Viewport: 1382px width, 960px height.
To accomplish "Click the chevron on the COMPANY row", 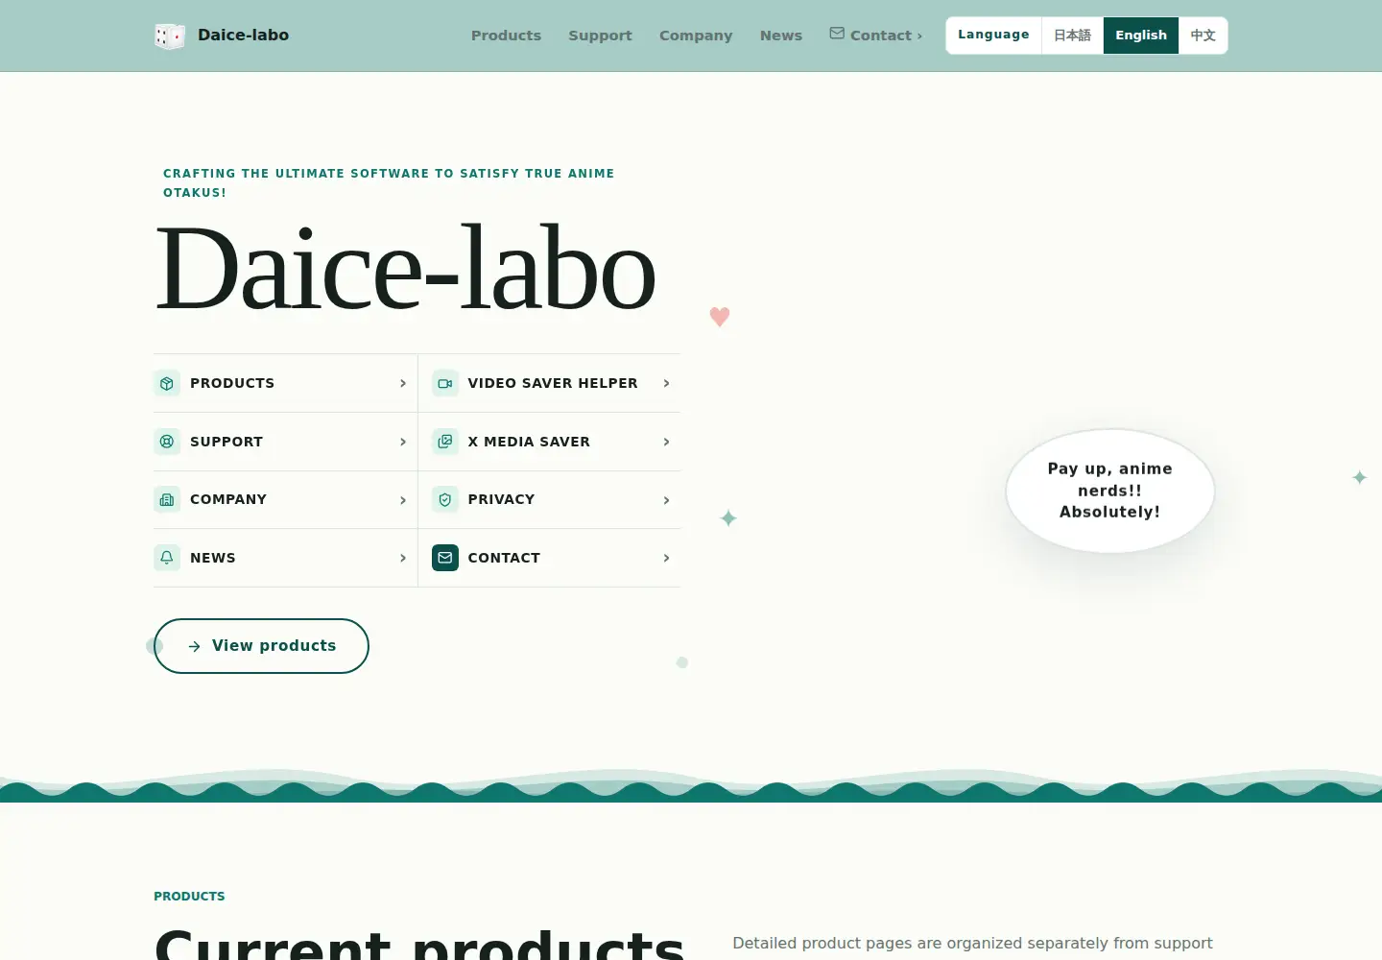I will (x=403, y=500).
